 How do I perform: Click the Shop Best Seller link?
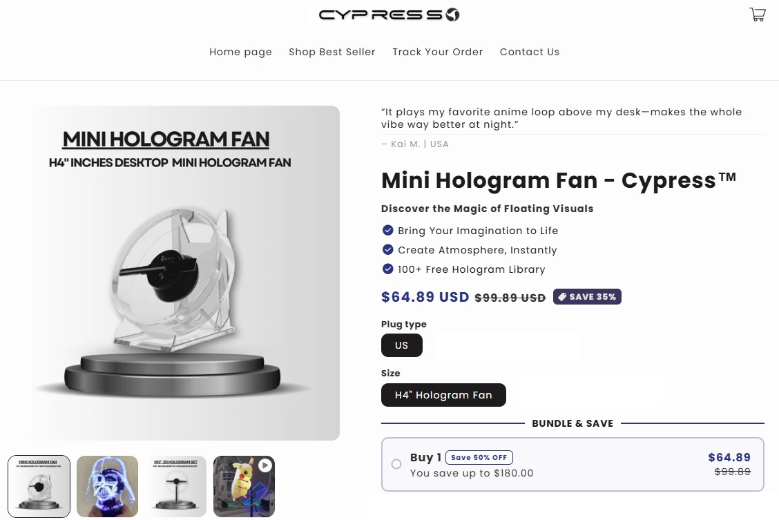331,52
